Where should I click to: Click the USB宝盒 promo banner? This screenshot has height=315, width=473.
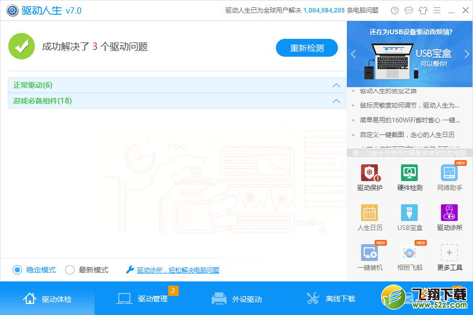[410, 54]
